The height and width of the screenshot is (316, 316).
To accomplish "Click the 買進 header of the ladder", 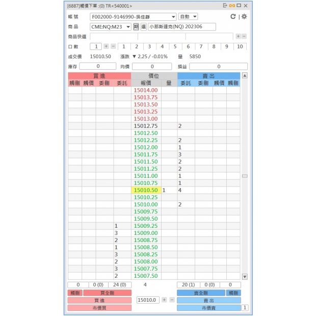I will [99, 76].
